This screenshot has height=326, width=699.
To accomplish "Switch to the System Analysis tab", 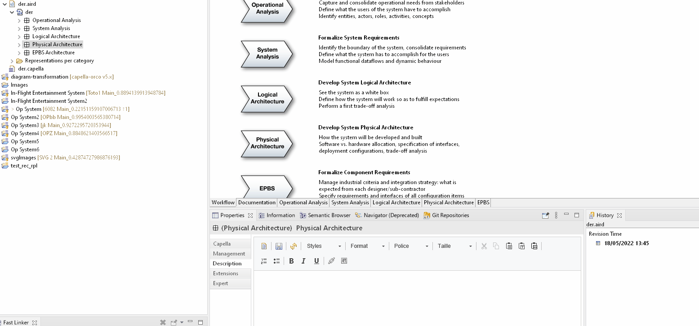I will 350,203.
